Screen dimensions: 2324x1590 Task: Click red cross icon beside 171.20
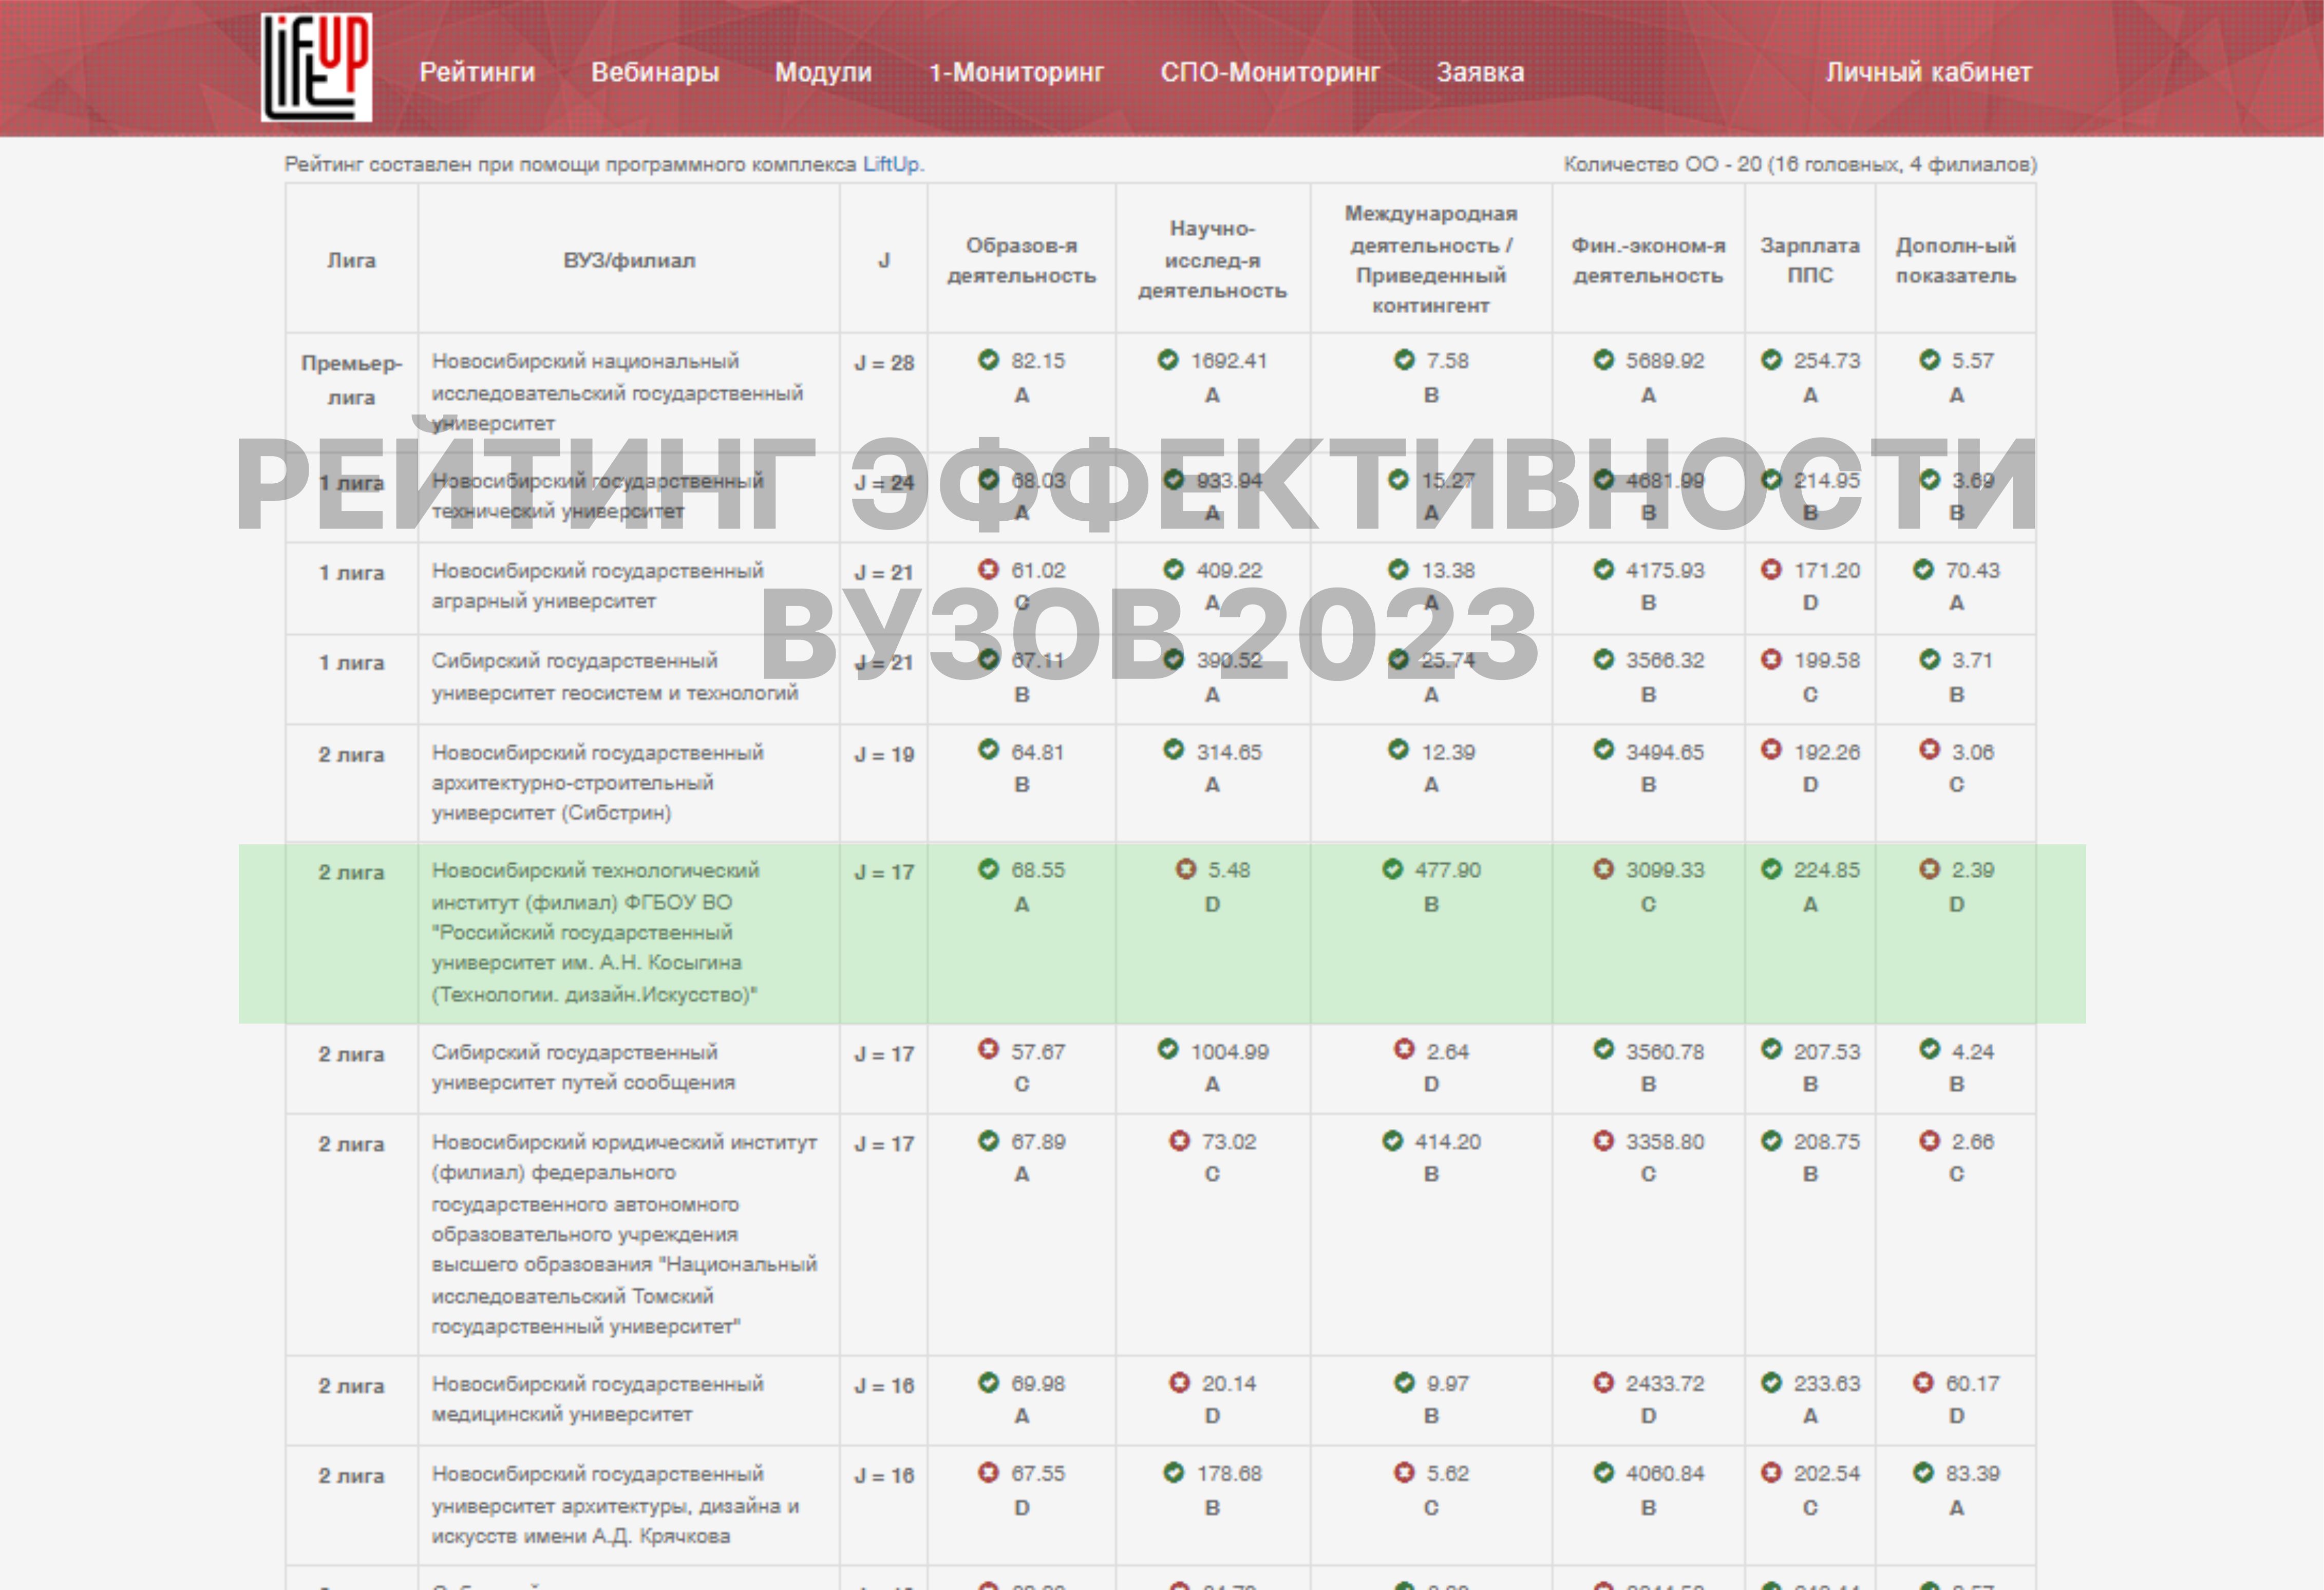pos(1771,570)
